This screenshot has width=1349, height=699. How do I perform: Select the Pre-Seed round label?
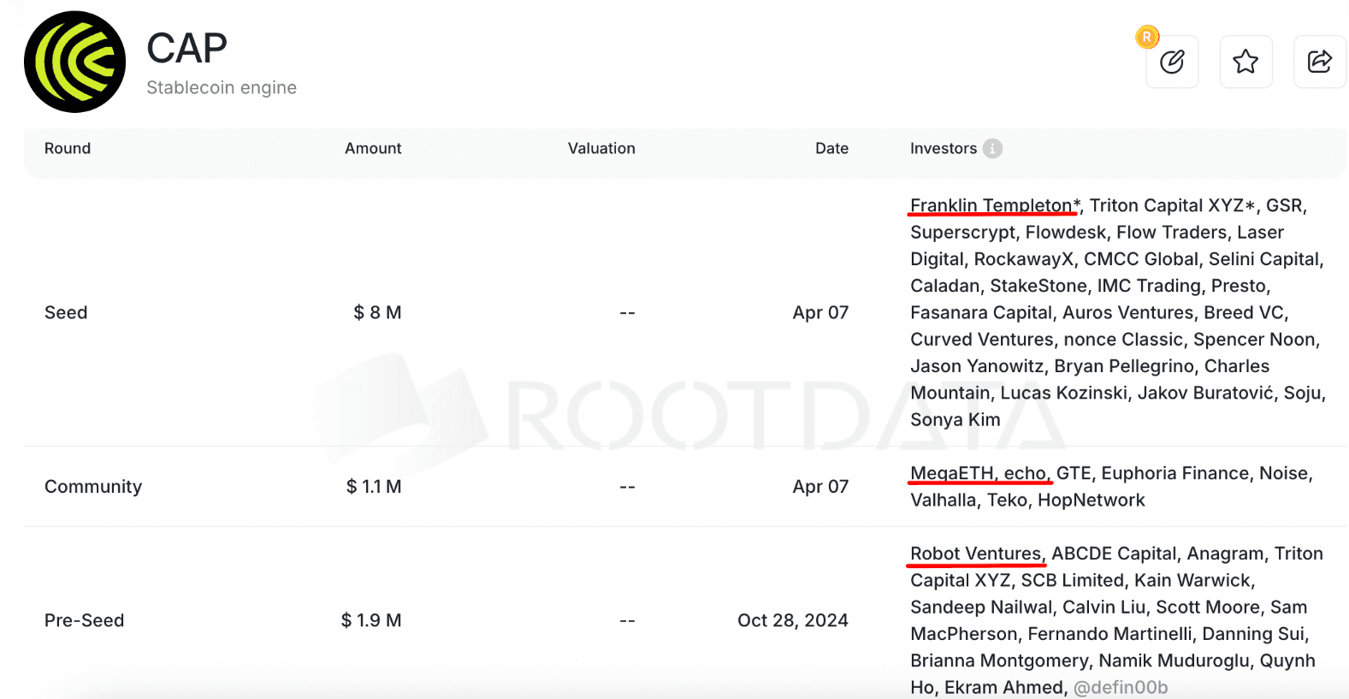[x=84, y=620]
